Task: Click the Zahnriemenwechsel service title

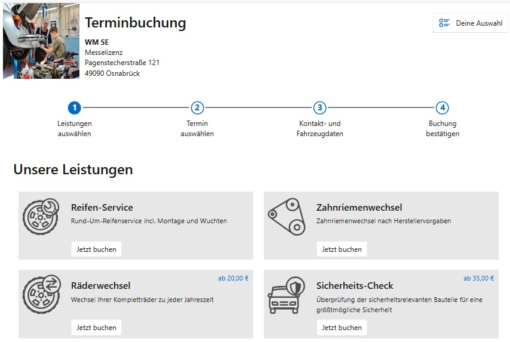Action: [359, 208]
